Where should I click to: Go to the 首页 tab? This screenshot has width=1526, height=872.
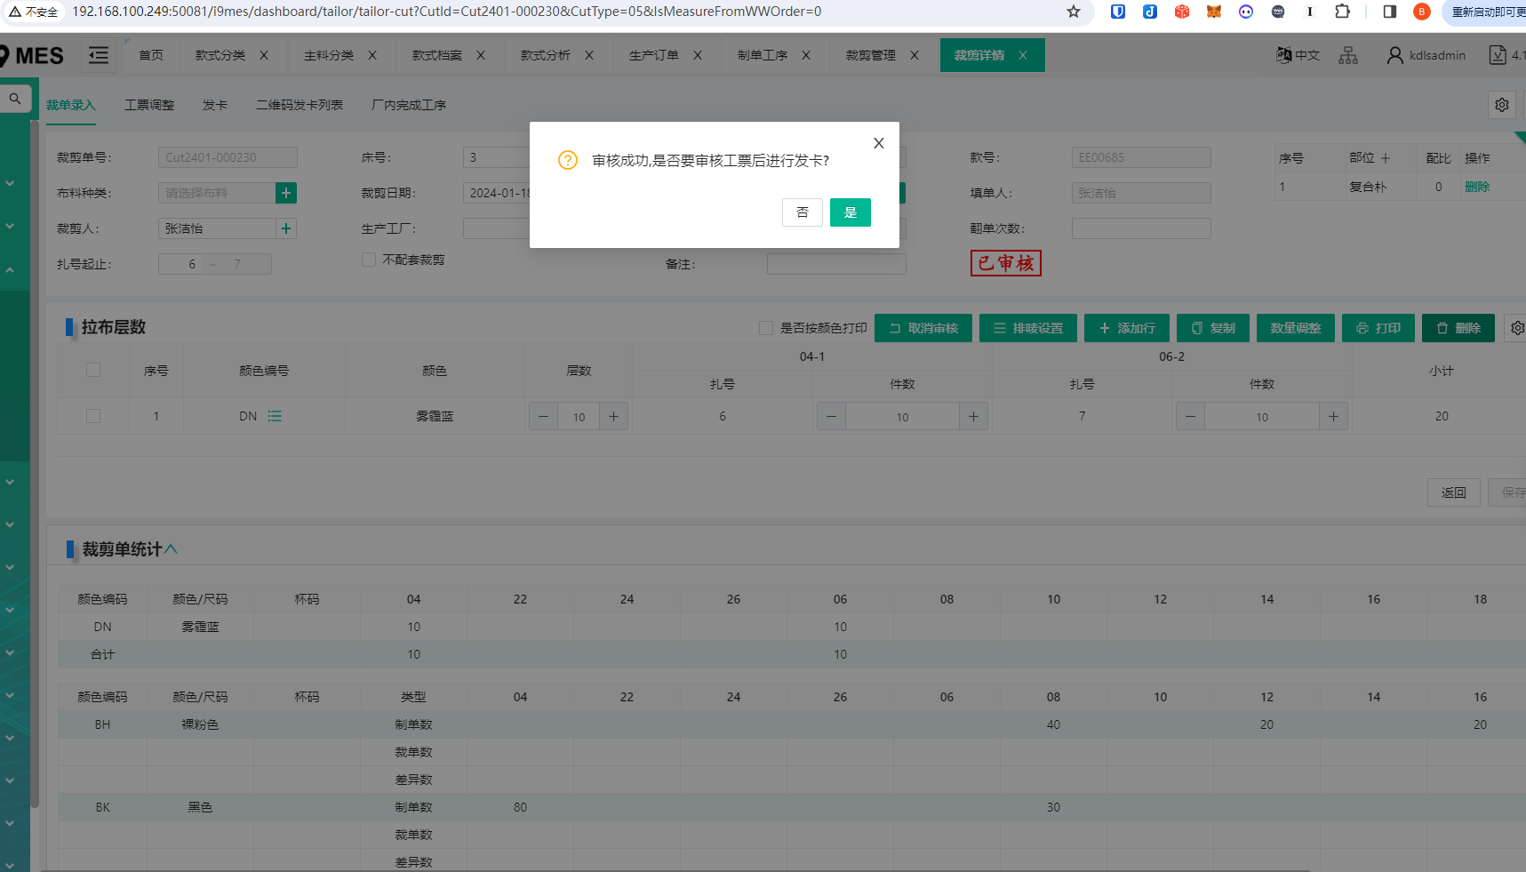[151, 55]
